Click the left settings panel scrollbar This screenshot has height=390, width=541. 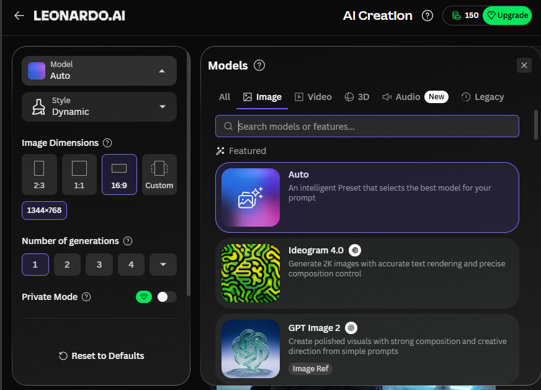pos(189,175)
